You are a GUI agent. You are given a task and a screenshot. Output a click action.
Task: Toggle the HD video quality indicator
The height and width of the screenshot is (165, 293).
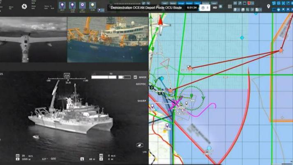click(x=215, y=7)
